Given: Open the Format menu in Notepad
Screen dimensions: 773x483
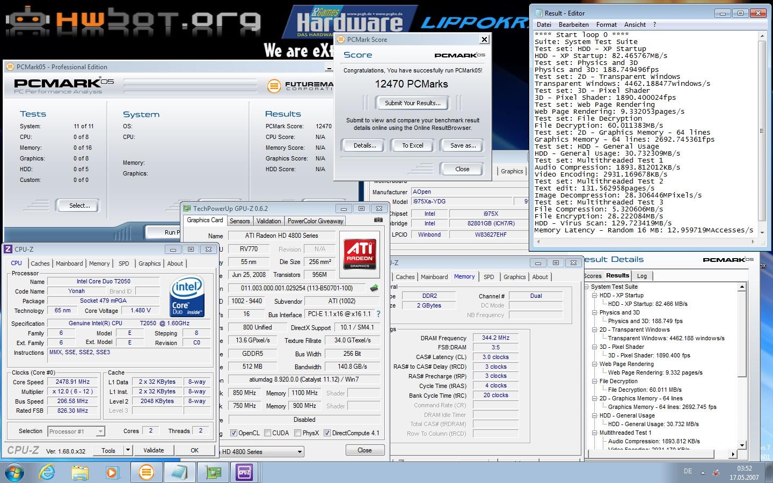Looking at the screenshot, I should tap(606, 25).
